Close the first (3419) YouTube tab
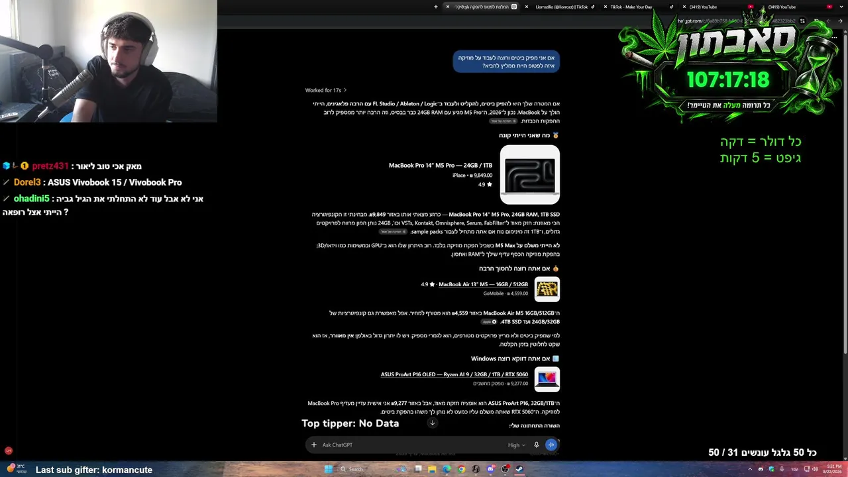 pos(684,7)
